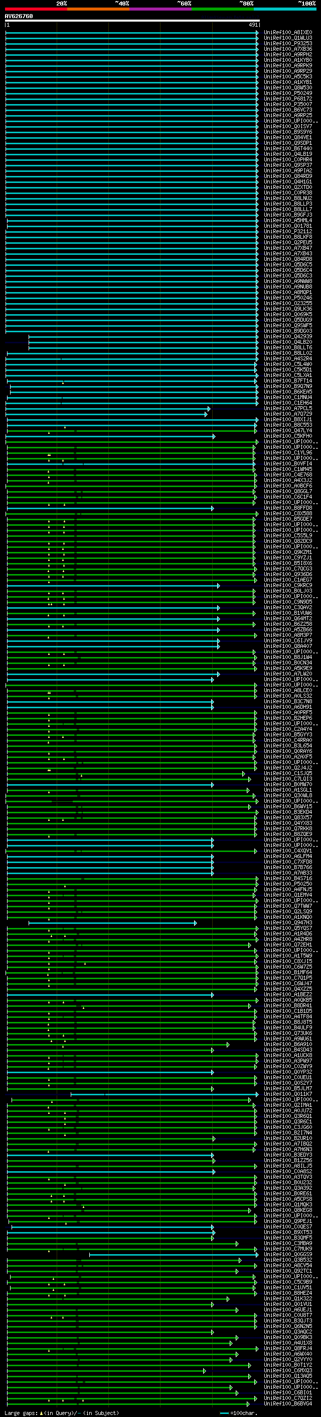Click hit UniRef100_A7PCL5
Image resolution: width=321 pixels, height=1417 pixels.
[x=287, y=409]
